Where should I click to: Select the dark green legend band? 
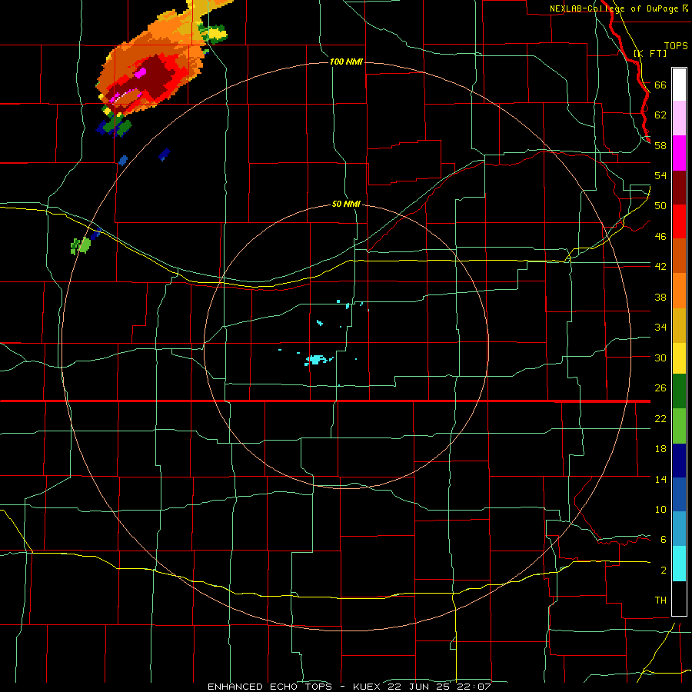(x=679, y=391)
